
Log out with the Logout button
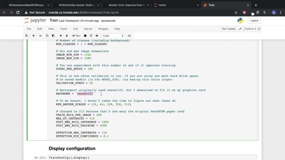coord(254,20)
